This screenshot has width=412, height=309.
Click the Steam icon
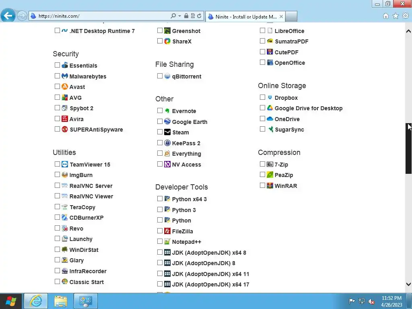(x=167, y=132)
